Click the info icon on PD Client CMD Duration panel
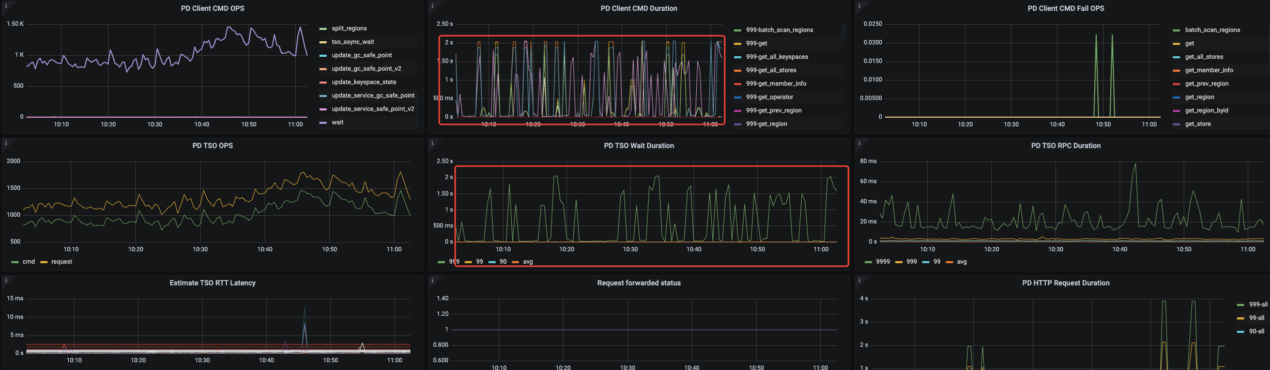This screenshot has height=370, width=1270. coord(432,6)
